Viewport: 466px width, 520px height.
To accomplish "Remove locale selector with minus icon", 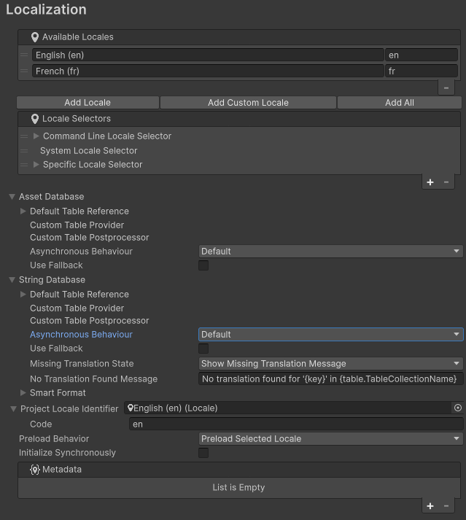I will tap(446, 182).
